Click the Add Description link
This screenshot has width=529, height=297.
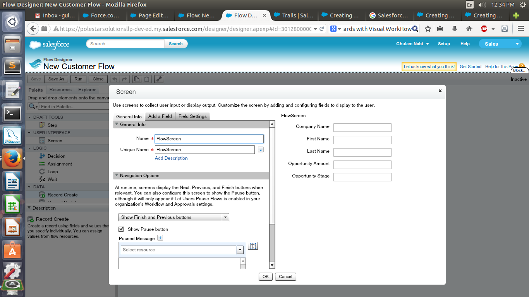(x=171, y=158)
